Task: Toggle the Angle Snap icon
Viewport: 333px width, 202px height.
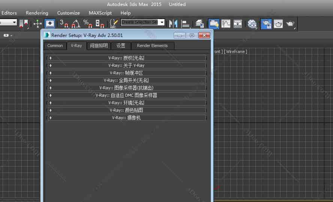Action: pyautogui.click(x=76, y=24)
